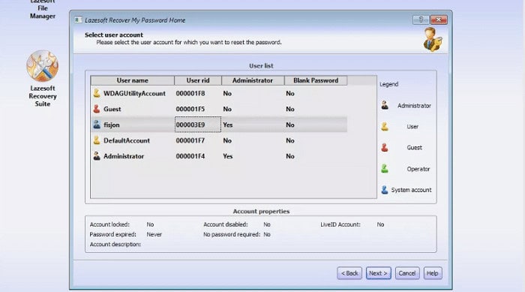The image size is (525, 292).
Task: Click Administrator account's Administrator value Yes
Action: pyautogui.click(x=228, y=156)
